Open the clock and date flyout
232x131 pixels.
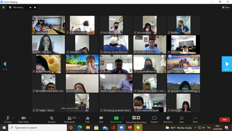pos(217,128)
